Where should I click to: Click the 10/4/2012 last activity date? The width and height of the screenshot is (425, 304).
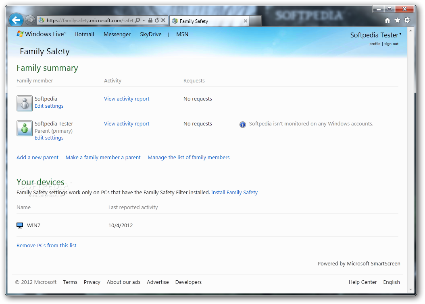(x=120, y=225)
